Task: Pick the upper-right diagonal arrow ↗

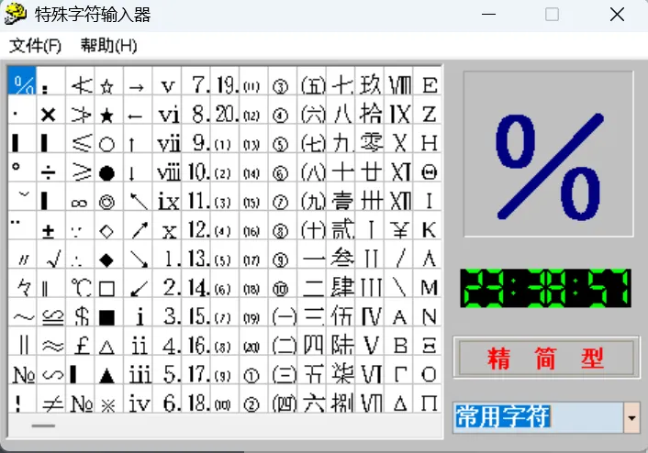Action: click(138, 225)
